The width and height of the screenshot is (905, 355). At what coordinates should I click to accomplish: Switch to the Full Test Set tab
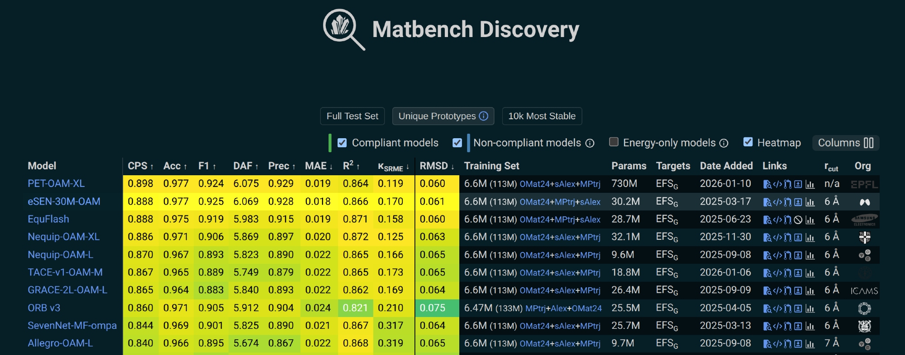(352, 116)
